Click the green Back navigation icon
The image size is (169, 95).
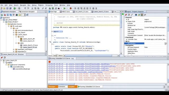pos(15,8)
